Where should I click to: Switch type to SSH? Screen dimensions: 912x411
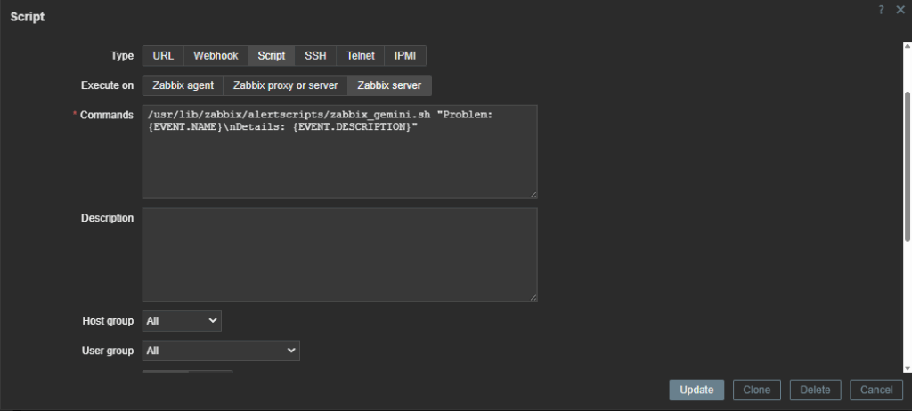point(315,55)
